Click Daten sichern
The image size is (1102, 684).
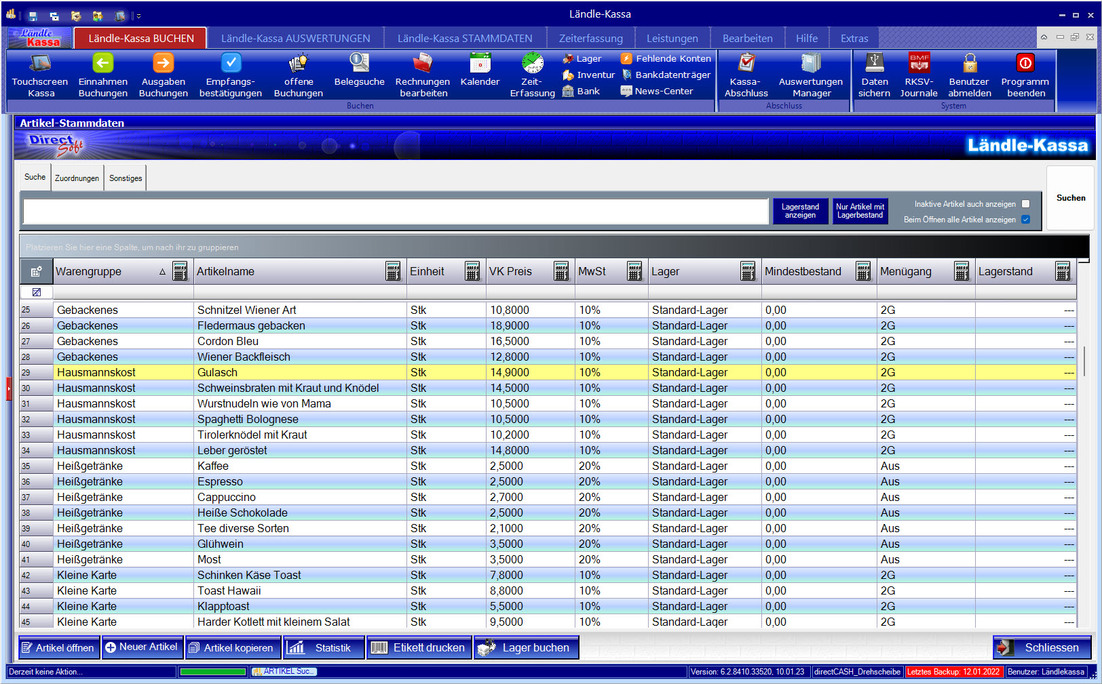pos(874,75)
